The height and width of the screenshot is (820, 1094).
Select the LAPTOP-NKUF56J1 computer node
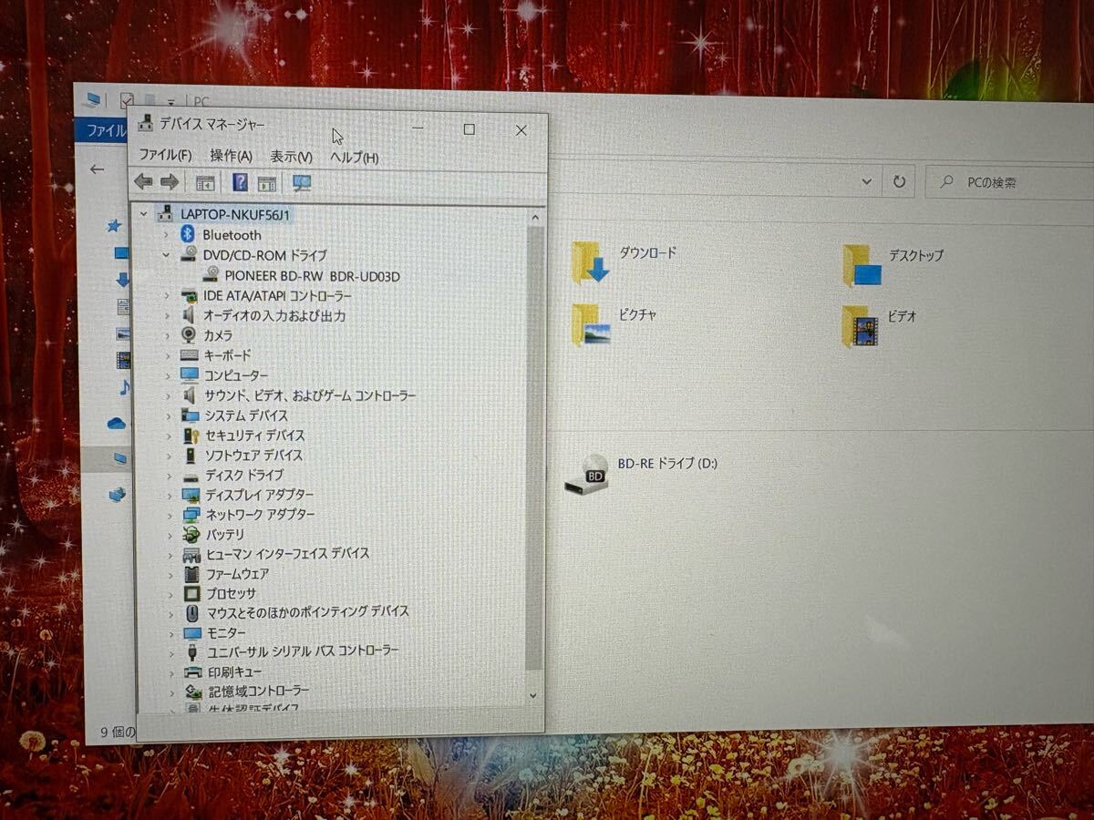click(x=235, y=214)
